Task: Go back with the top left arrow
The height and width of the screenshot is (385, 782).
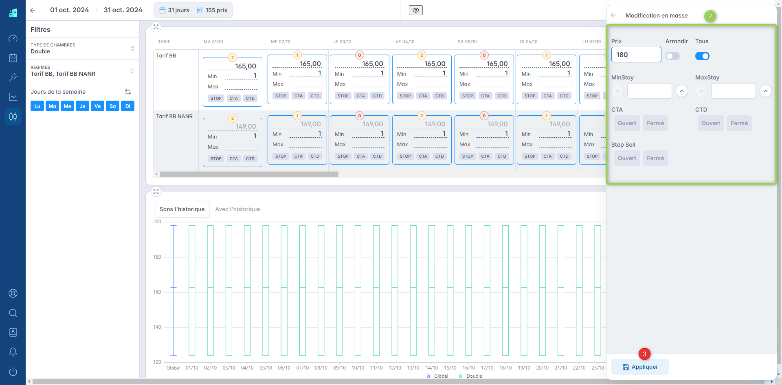Action: 33,10
